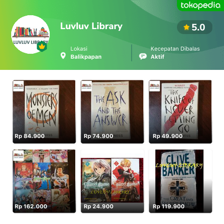Click the crown badge on the shop avatar
The image size is (224, 224).
coord(42,47)
